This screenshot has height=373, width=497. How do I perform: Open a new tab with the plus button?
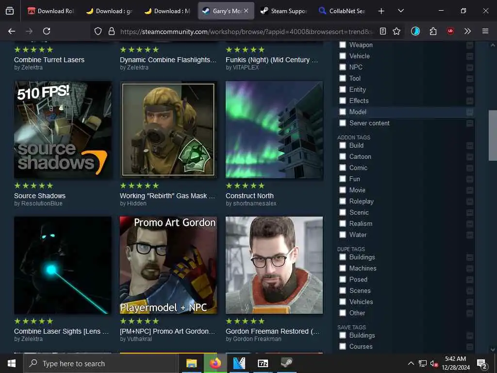tap(381, 11)
